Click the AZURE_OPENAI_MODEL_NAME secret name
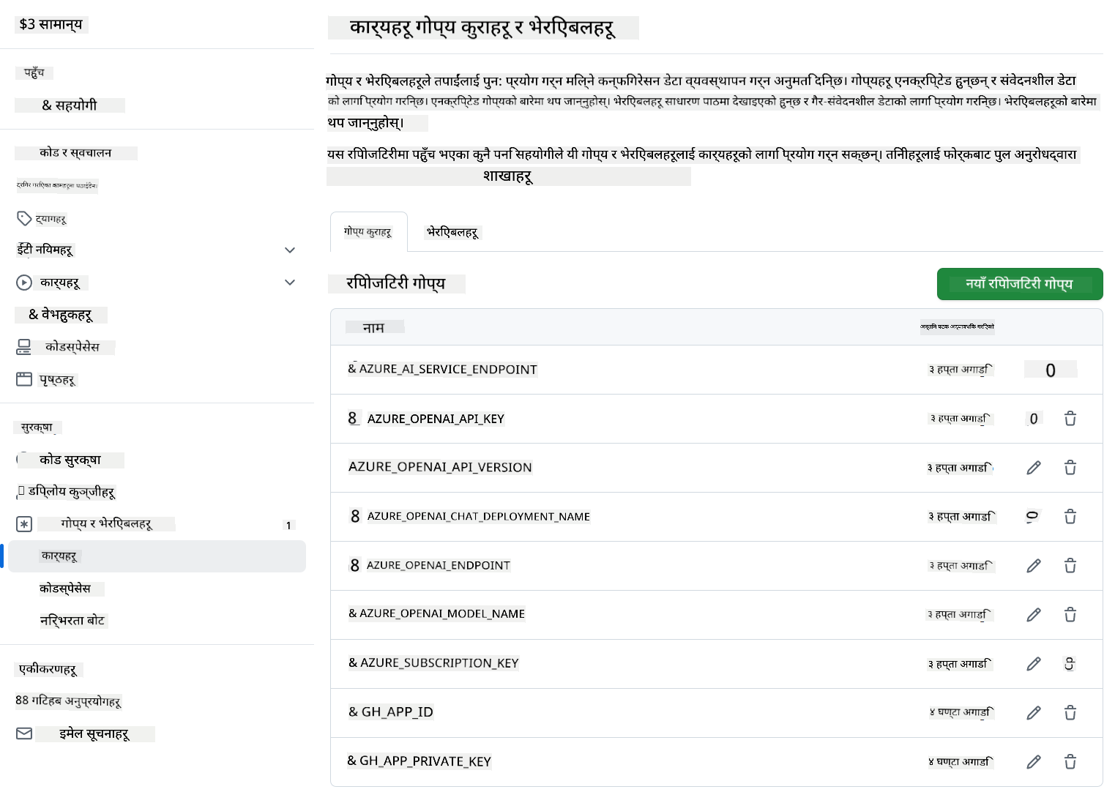 442,613
